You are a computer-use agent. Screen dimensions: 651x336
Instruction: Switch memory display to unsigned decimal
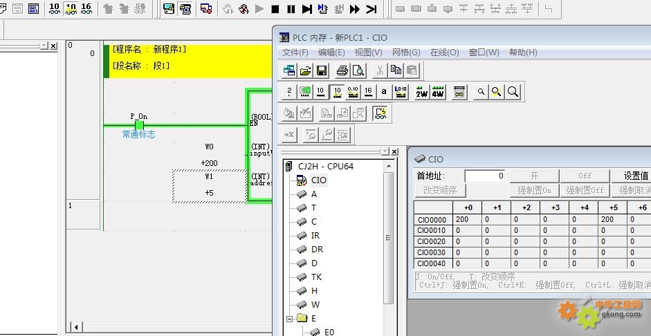click(320, 92)
